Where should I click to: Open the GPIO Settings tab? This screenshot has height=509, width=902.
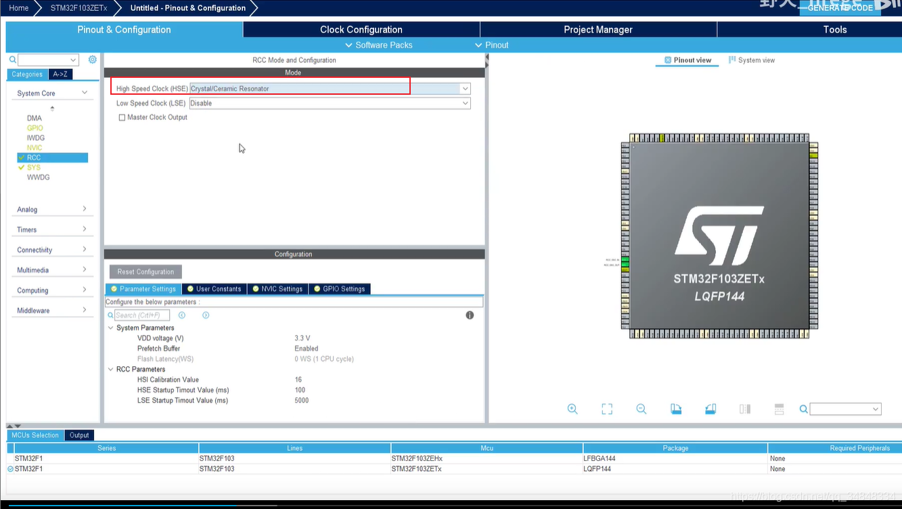(x=340, y=289)
